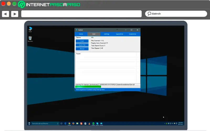Close the NoBot window
Screen dimensions: 210x131
[137, 30]
